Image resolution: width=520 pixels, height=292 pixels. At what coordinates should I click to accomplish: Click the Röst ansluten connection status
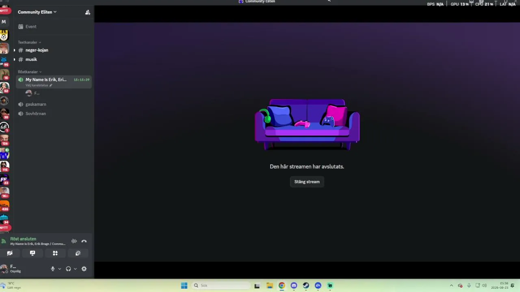pos(23,239)
